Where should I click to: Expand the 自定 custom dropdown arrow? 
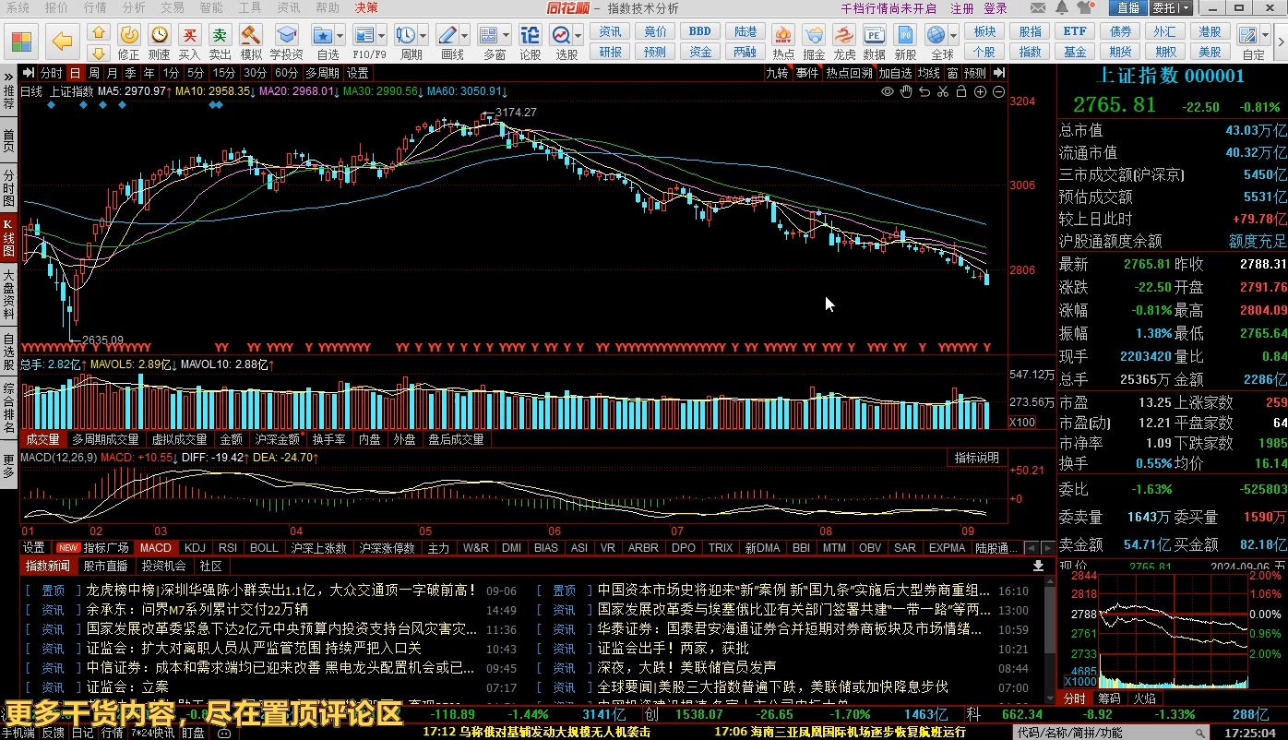pyautogui.click(x=1265, y=36)
